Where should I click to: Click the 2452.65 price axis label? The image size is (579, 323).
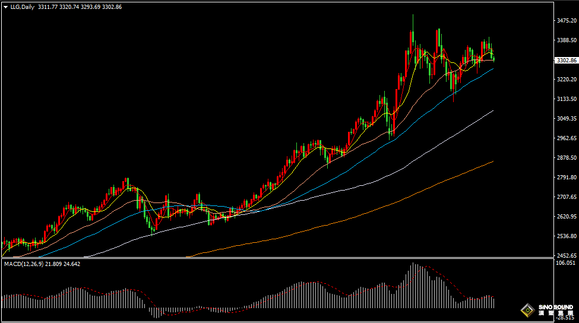tap(566, 255)
